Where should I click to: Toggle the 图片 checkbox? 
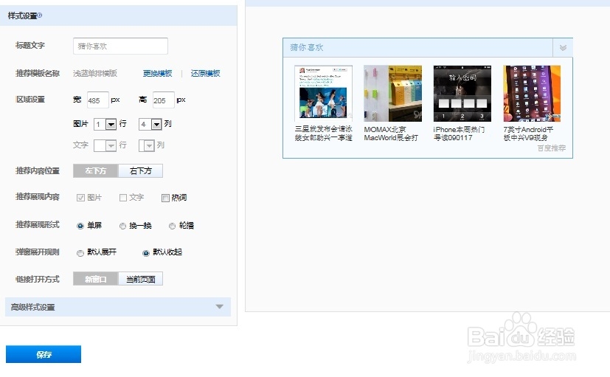(x=80, y=198)
